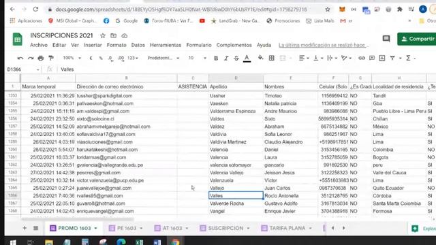Open the Predeterminado font dropdown

pyautogui.click(x=163, y=58)
